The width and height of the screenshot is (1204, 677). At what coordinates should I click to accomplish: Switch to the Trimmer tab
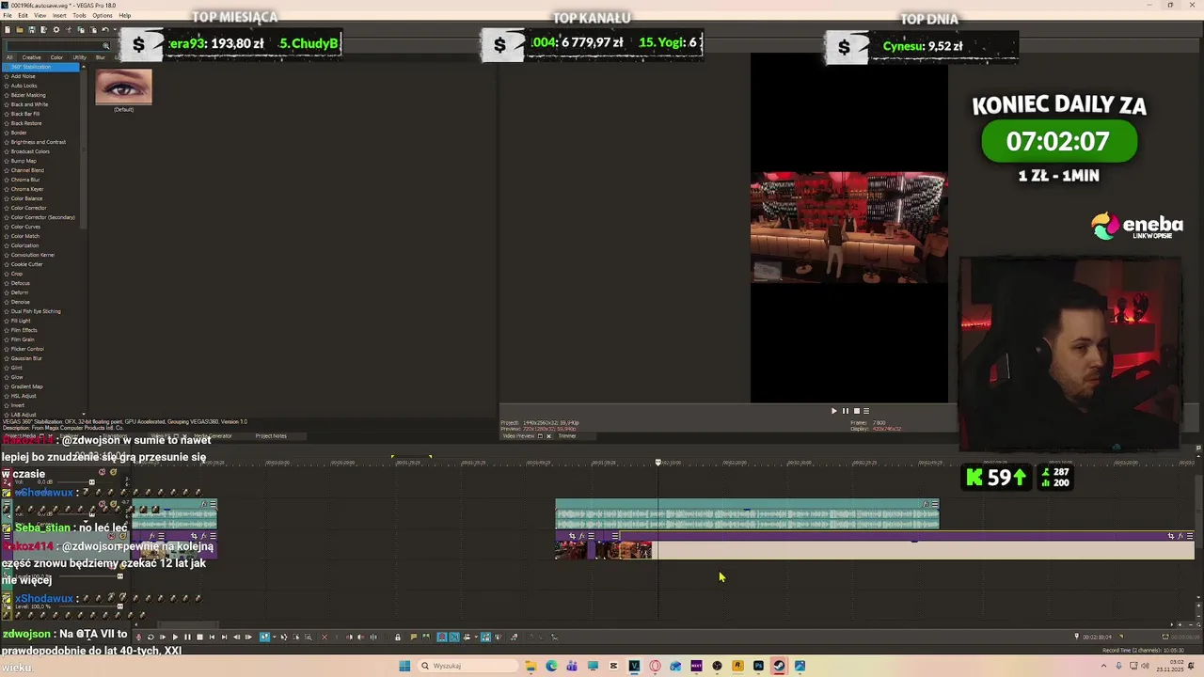567,436
